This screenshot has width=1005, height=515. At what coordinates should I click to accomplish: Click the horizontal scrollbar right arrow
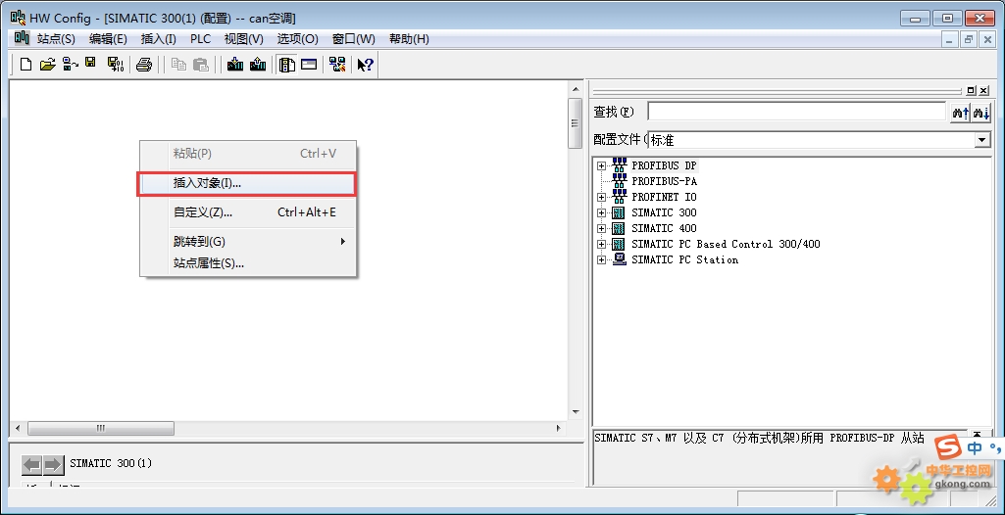tap(558, 428)
